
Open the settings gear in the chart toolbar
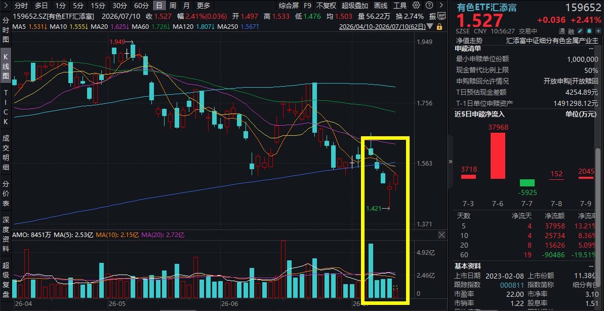[x=416, y=6]
